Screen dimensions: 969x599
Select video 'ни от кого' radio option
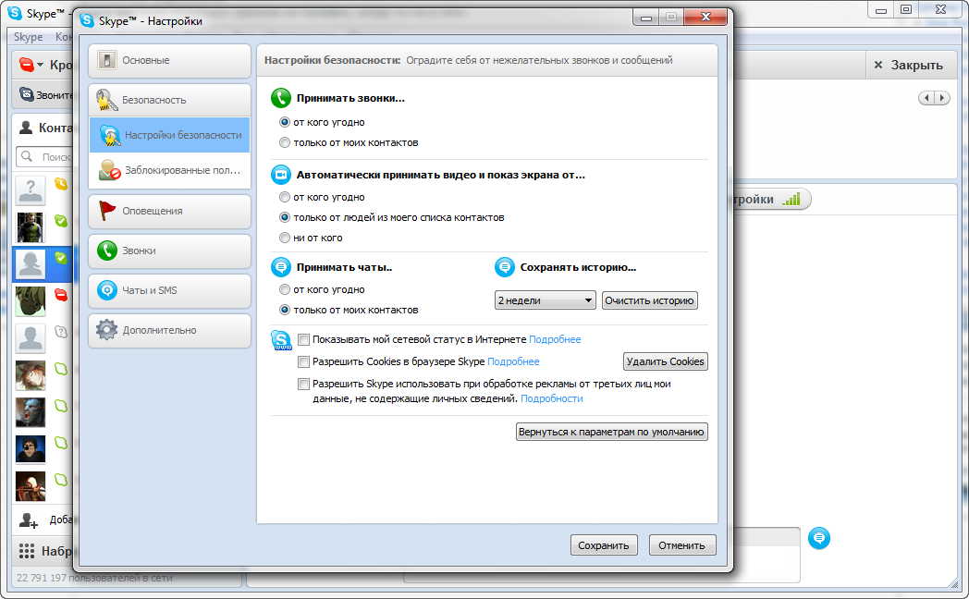point(284,238)
